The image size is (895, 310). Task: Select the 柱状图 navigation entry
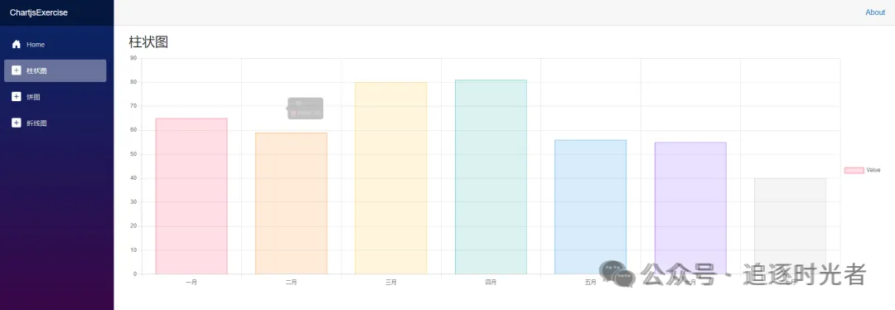click(55, 70)
